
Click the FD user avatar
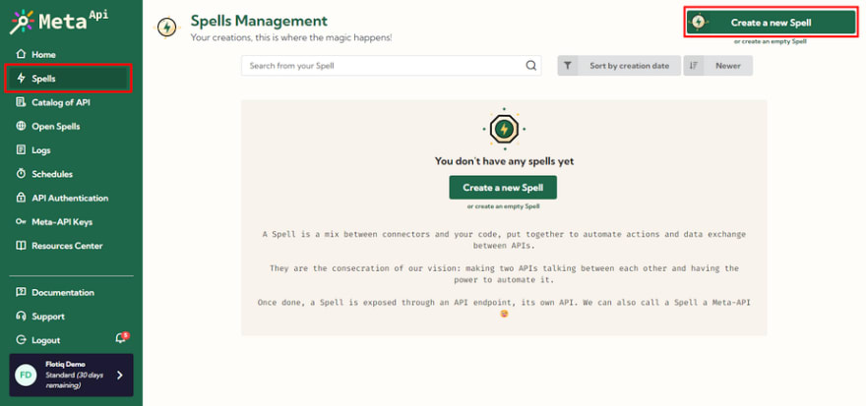point(26,376)
